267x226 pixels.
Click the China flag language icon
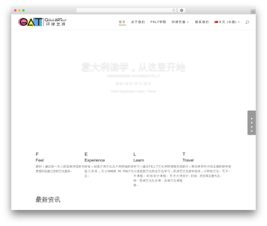(x=216, y=22)
